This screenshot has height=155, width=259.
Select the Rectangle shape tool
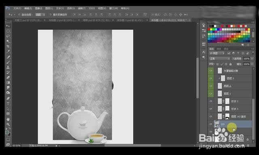8,114
